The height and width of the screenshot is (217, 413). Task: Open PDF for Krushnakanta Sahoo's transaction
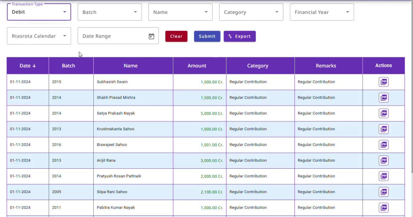pos(384,129)
